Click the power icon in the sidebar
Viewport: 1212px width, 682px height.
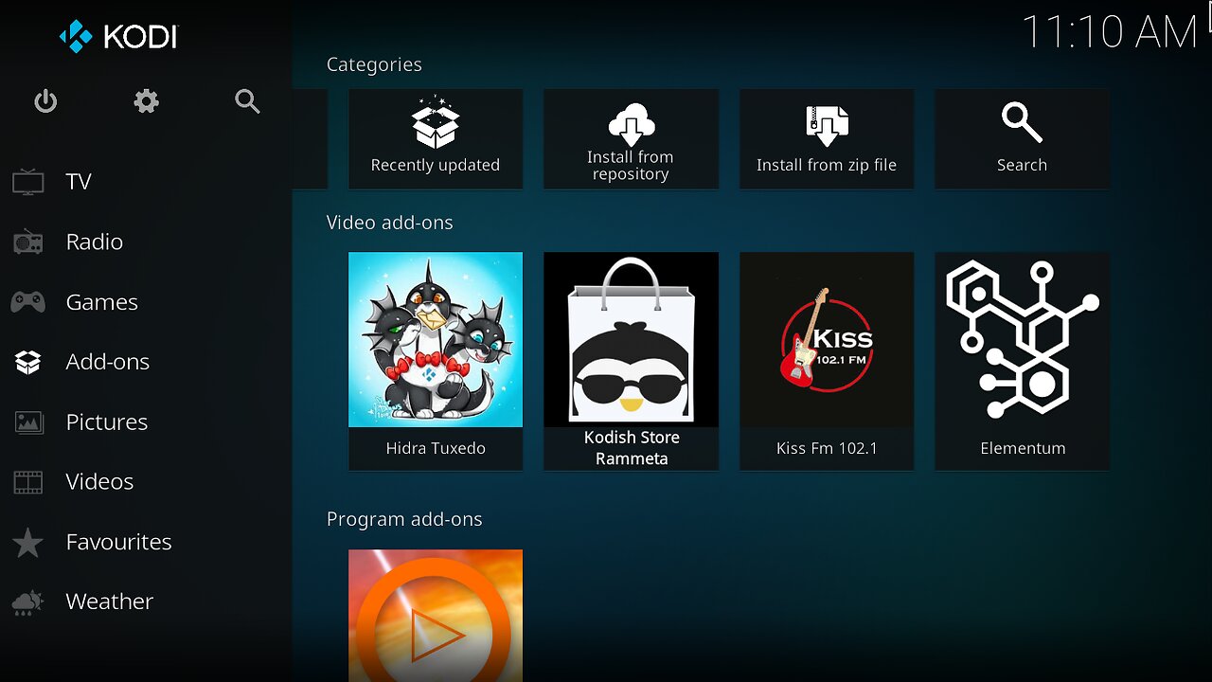click(45, 101)
